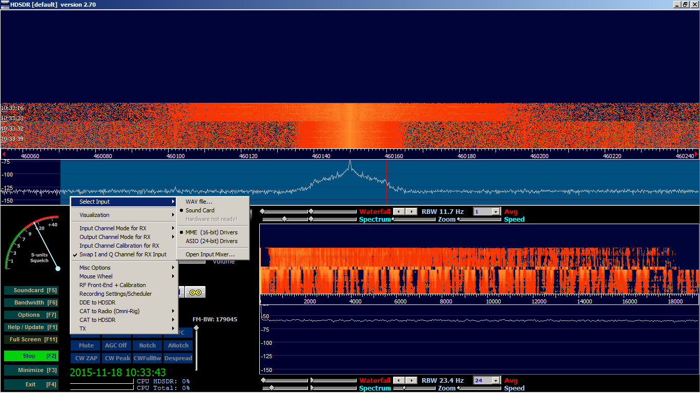Open the Avg dropdown showing 24

496,381
